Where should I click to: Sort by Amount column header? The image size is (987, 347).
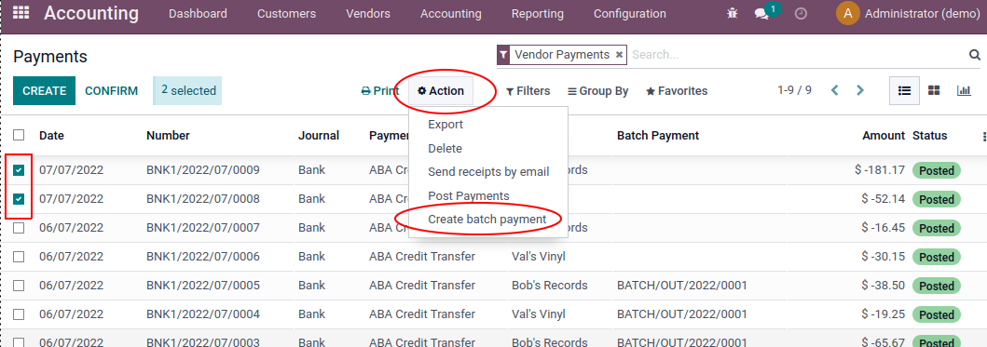click(884, 135)
